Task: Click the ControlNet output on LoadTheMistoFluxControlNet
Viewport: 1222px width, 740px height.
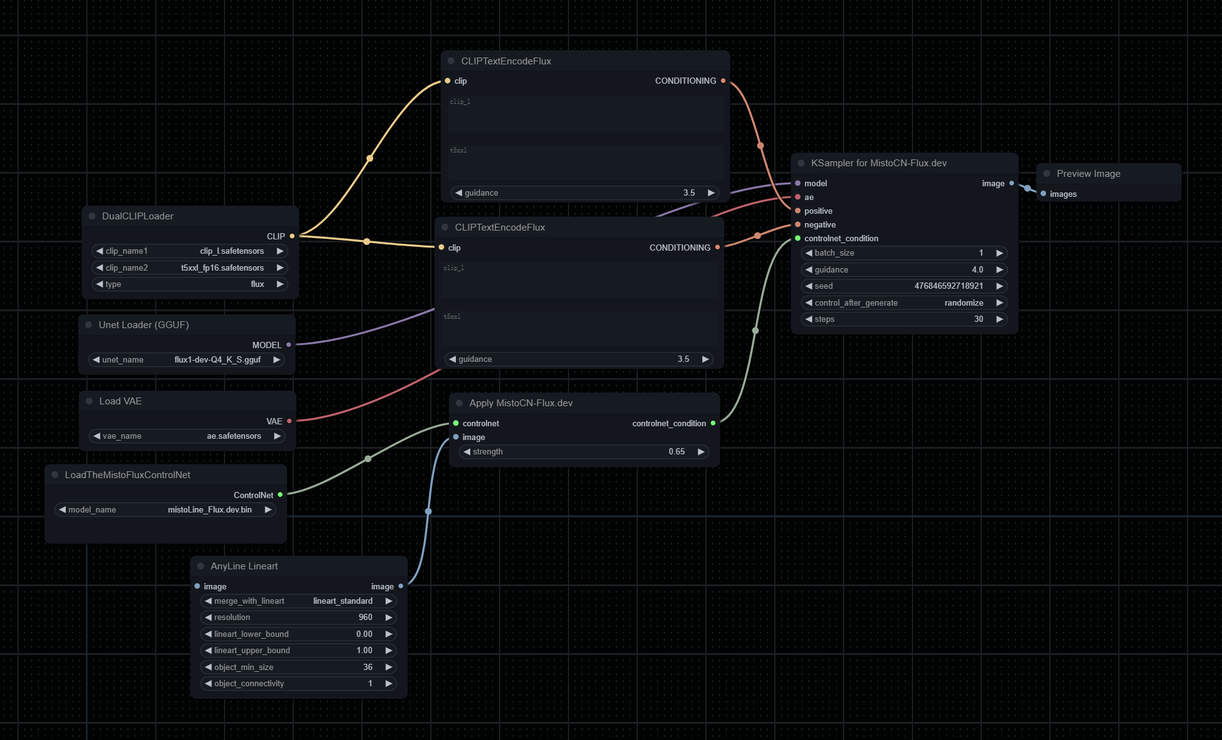Action: click(280, 494)
